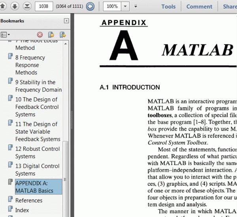Image resolution: width=237 pixels, height=217 pixels.
Task: Click the bookmark icon beside 13 Digital Control
Action: tap(10, 165)
